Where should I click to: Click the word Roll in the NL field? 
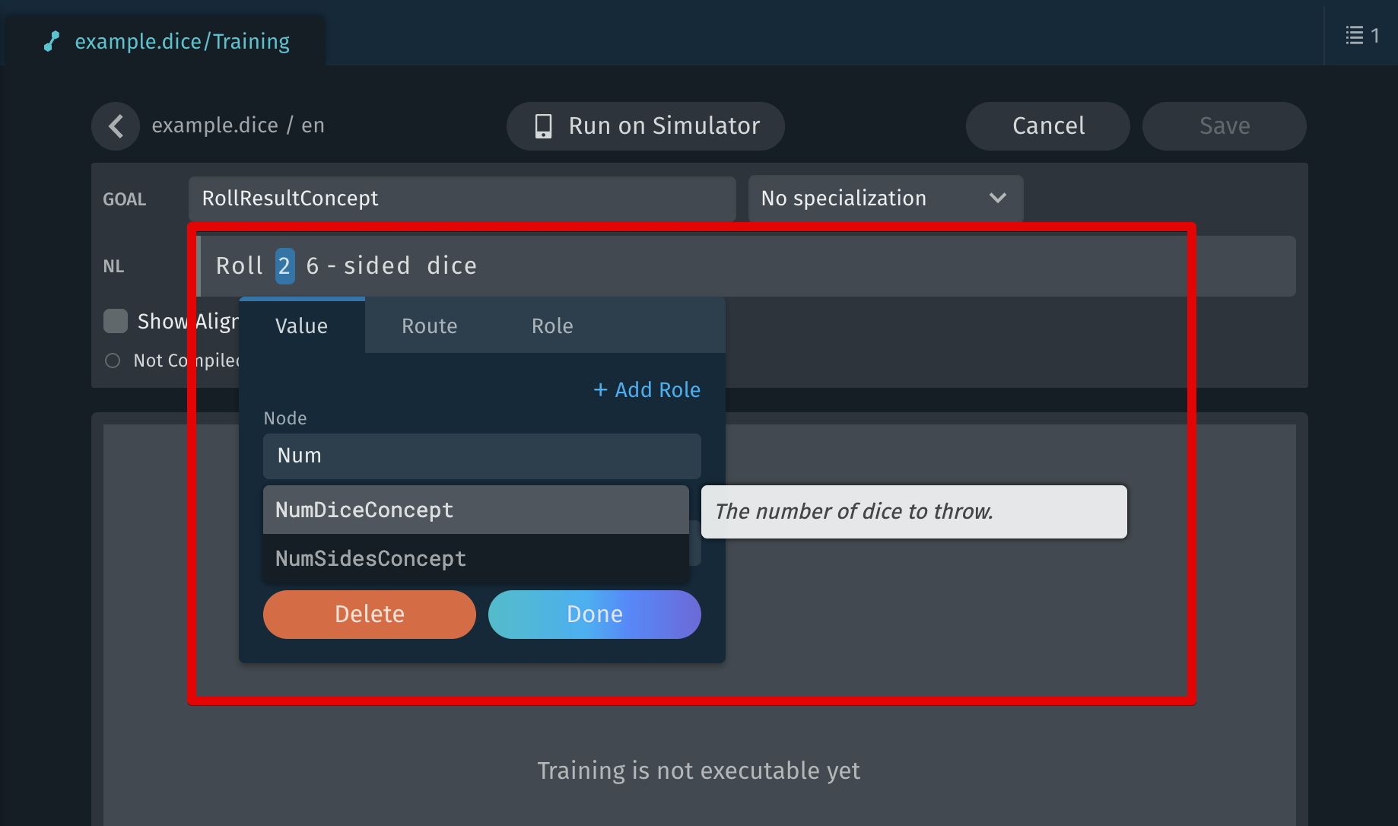(x=240, y=266)
